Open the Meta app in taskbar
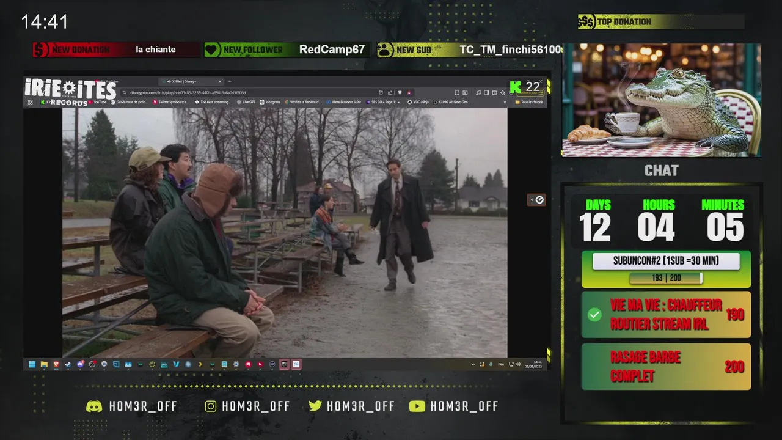782x440 pixels. (296, 364)
